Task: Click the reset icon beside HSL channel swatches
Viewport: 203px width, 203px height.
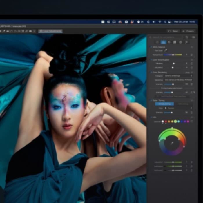Action: coord(192,122)
